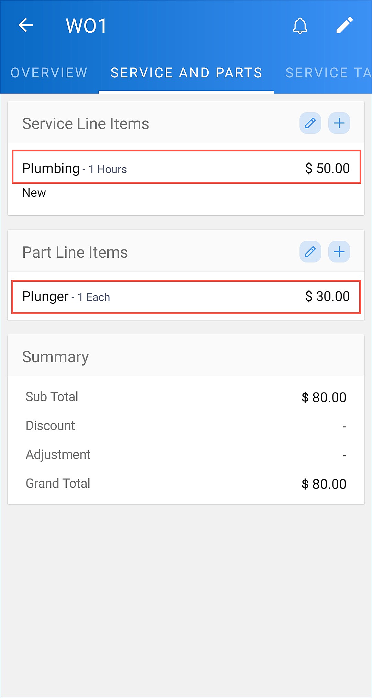Open notifications bell icon

(300, 25)
